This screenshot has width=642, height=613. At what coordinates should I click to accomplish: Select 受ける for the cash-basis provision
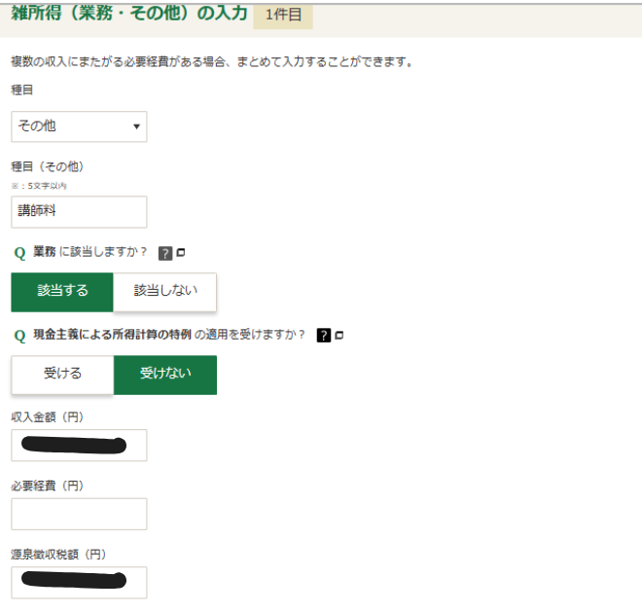click(62, 375)
